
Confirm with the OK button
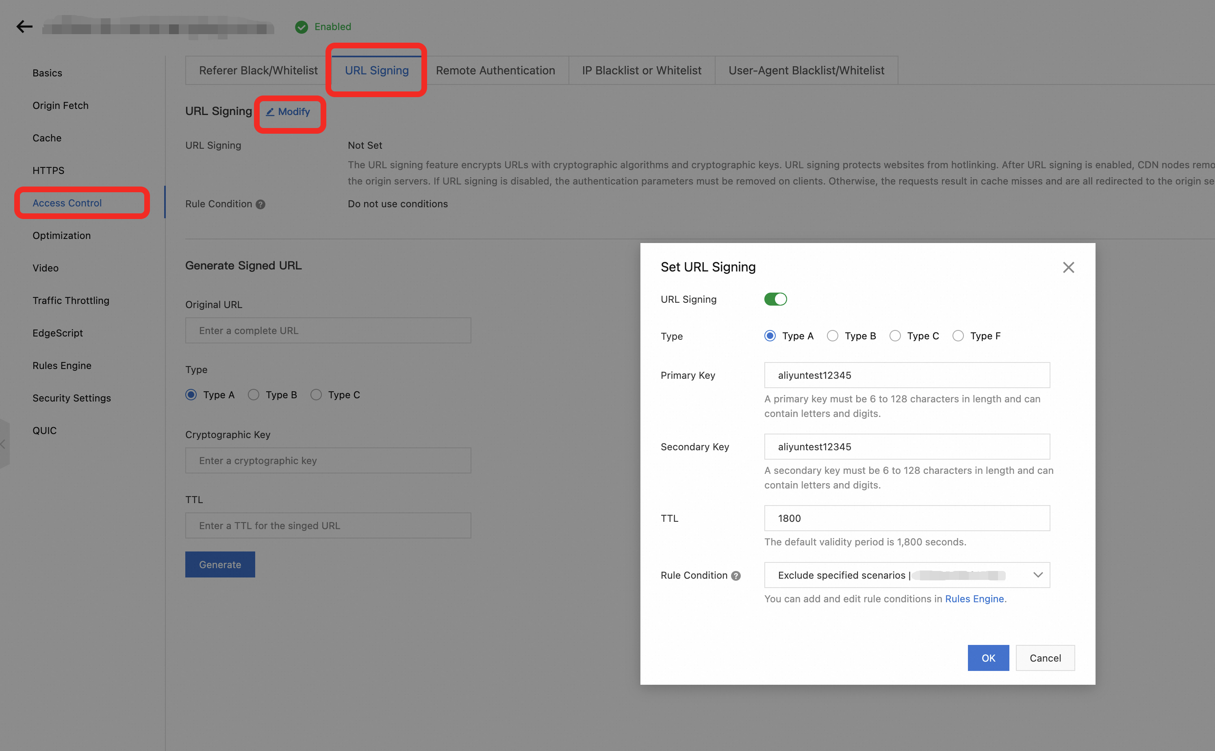click(988, 658)
